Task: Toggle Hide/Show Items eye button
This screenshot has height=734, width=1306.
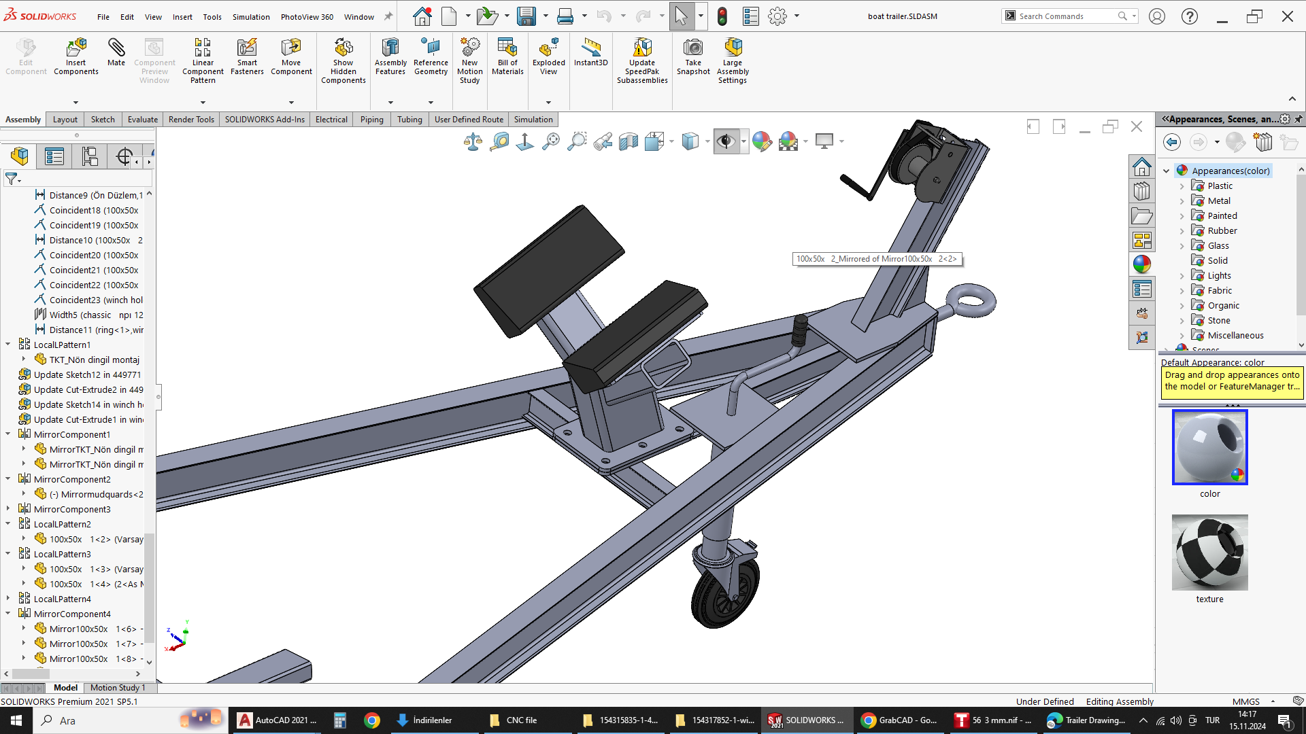Action: click(x=726, y=141)
